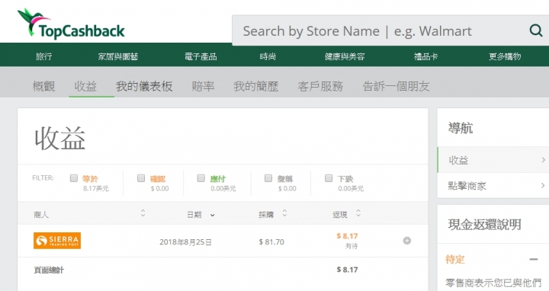Image resolution: width=549 pixels, height=291 pixels.
Task: Open the 告訴一個朋友 link
Action: click(x=396, y=86)
